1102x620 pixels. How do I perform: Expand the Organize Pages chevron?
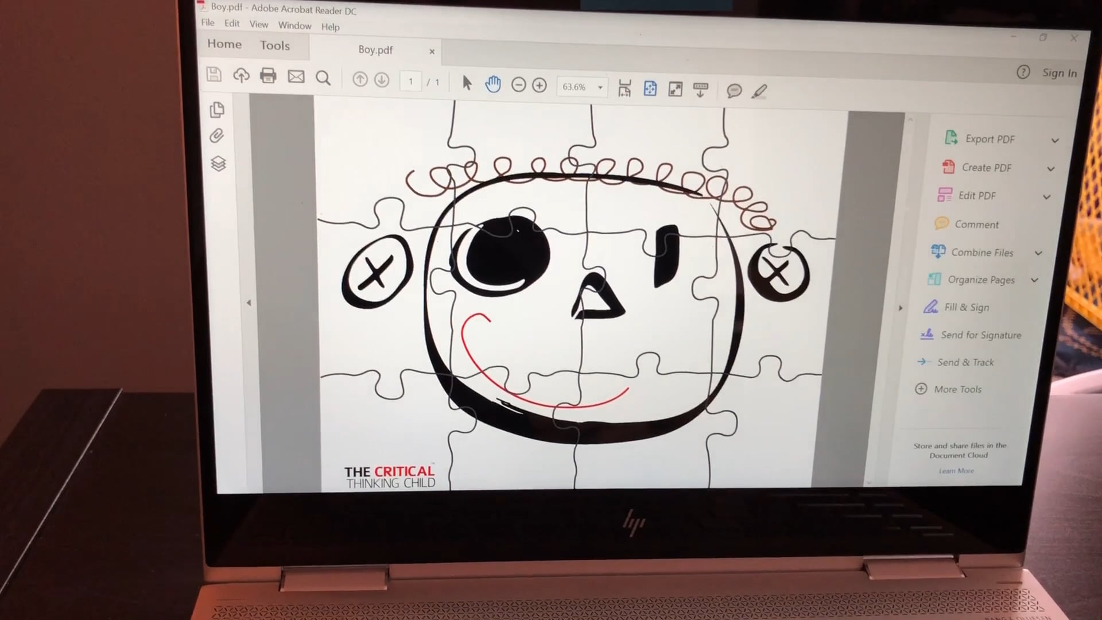(x=1035, y=280)
